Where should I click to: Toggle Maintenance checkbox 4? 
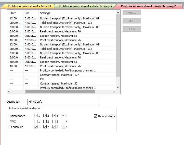63,115
